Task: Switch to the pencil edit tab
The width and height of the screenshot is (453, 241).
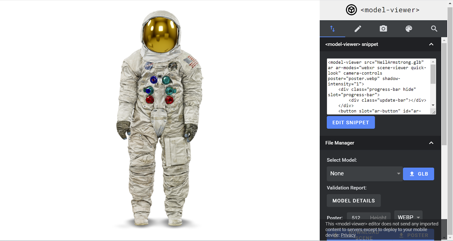Action: click(x=358, y=29)
